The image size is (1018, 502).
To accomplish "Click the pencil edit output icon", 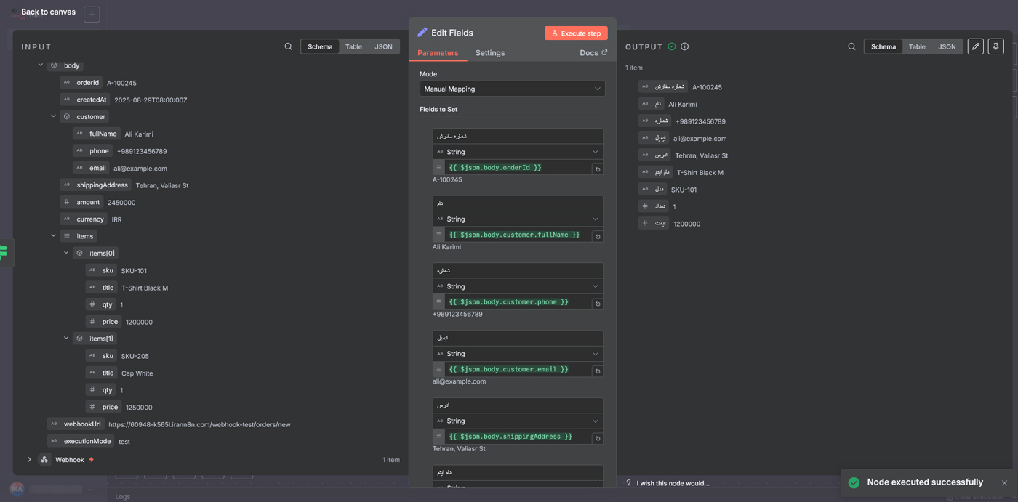I will click(x=976, y=46).
